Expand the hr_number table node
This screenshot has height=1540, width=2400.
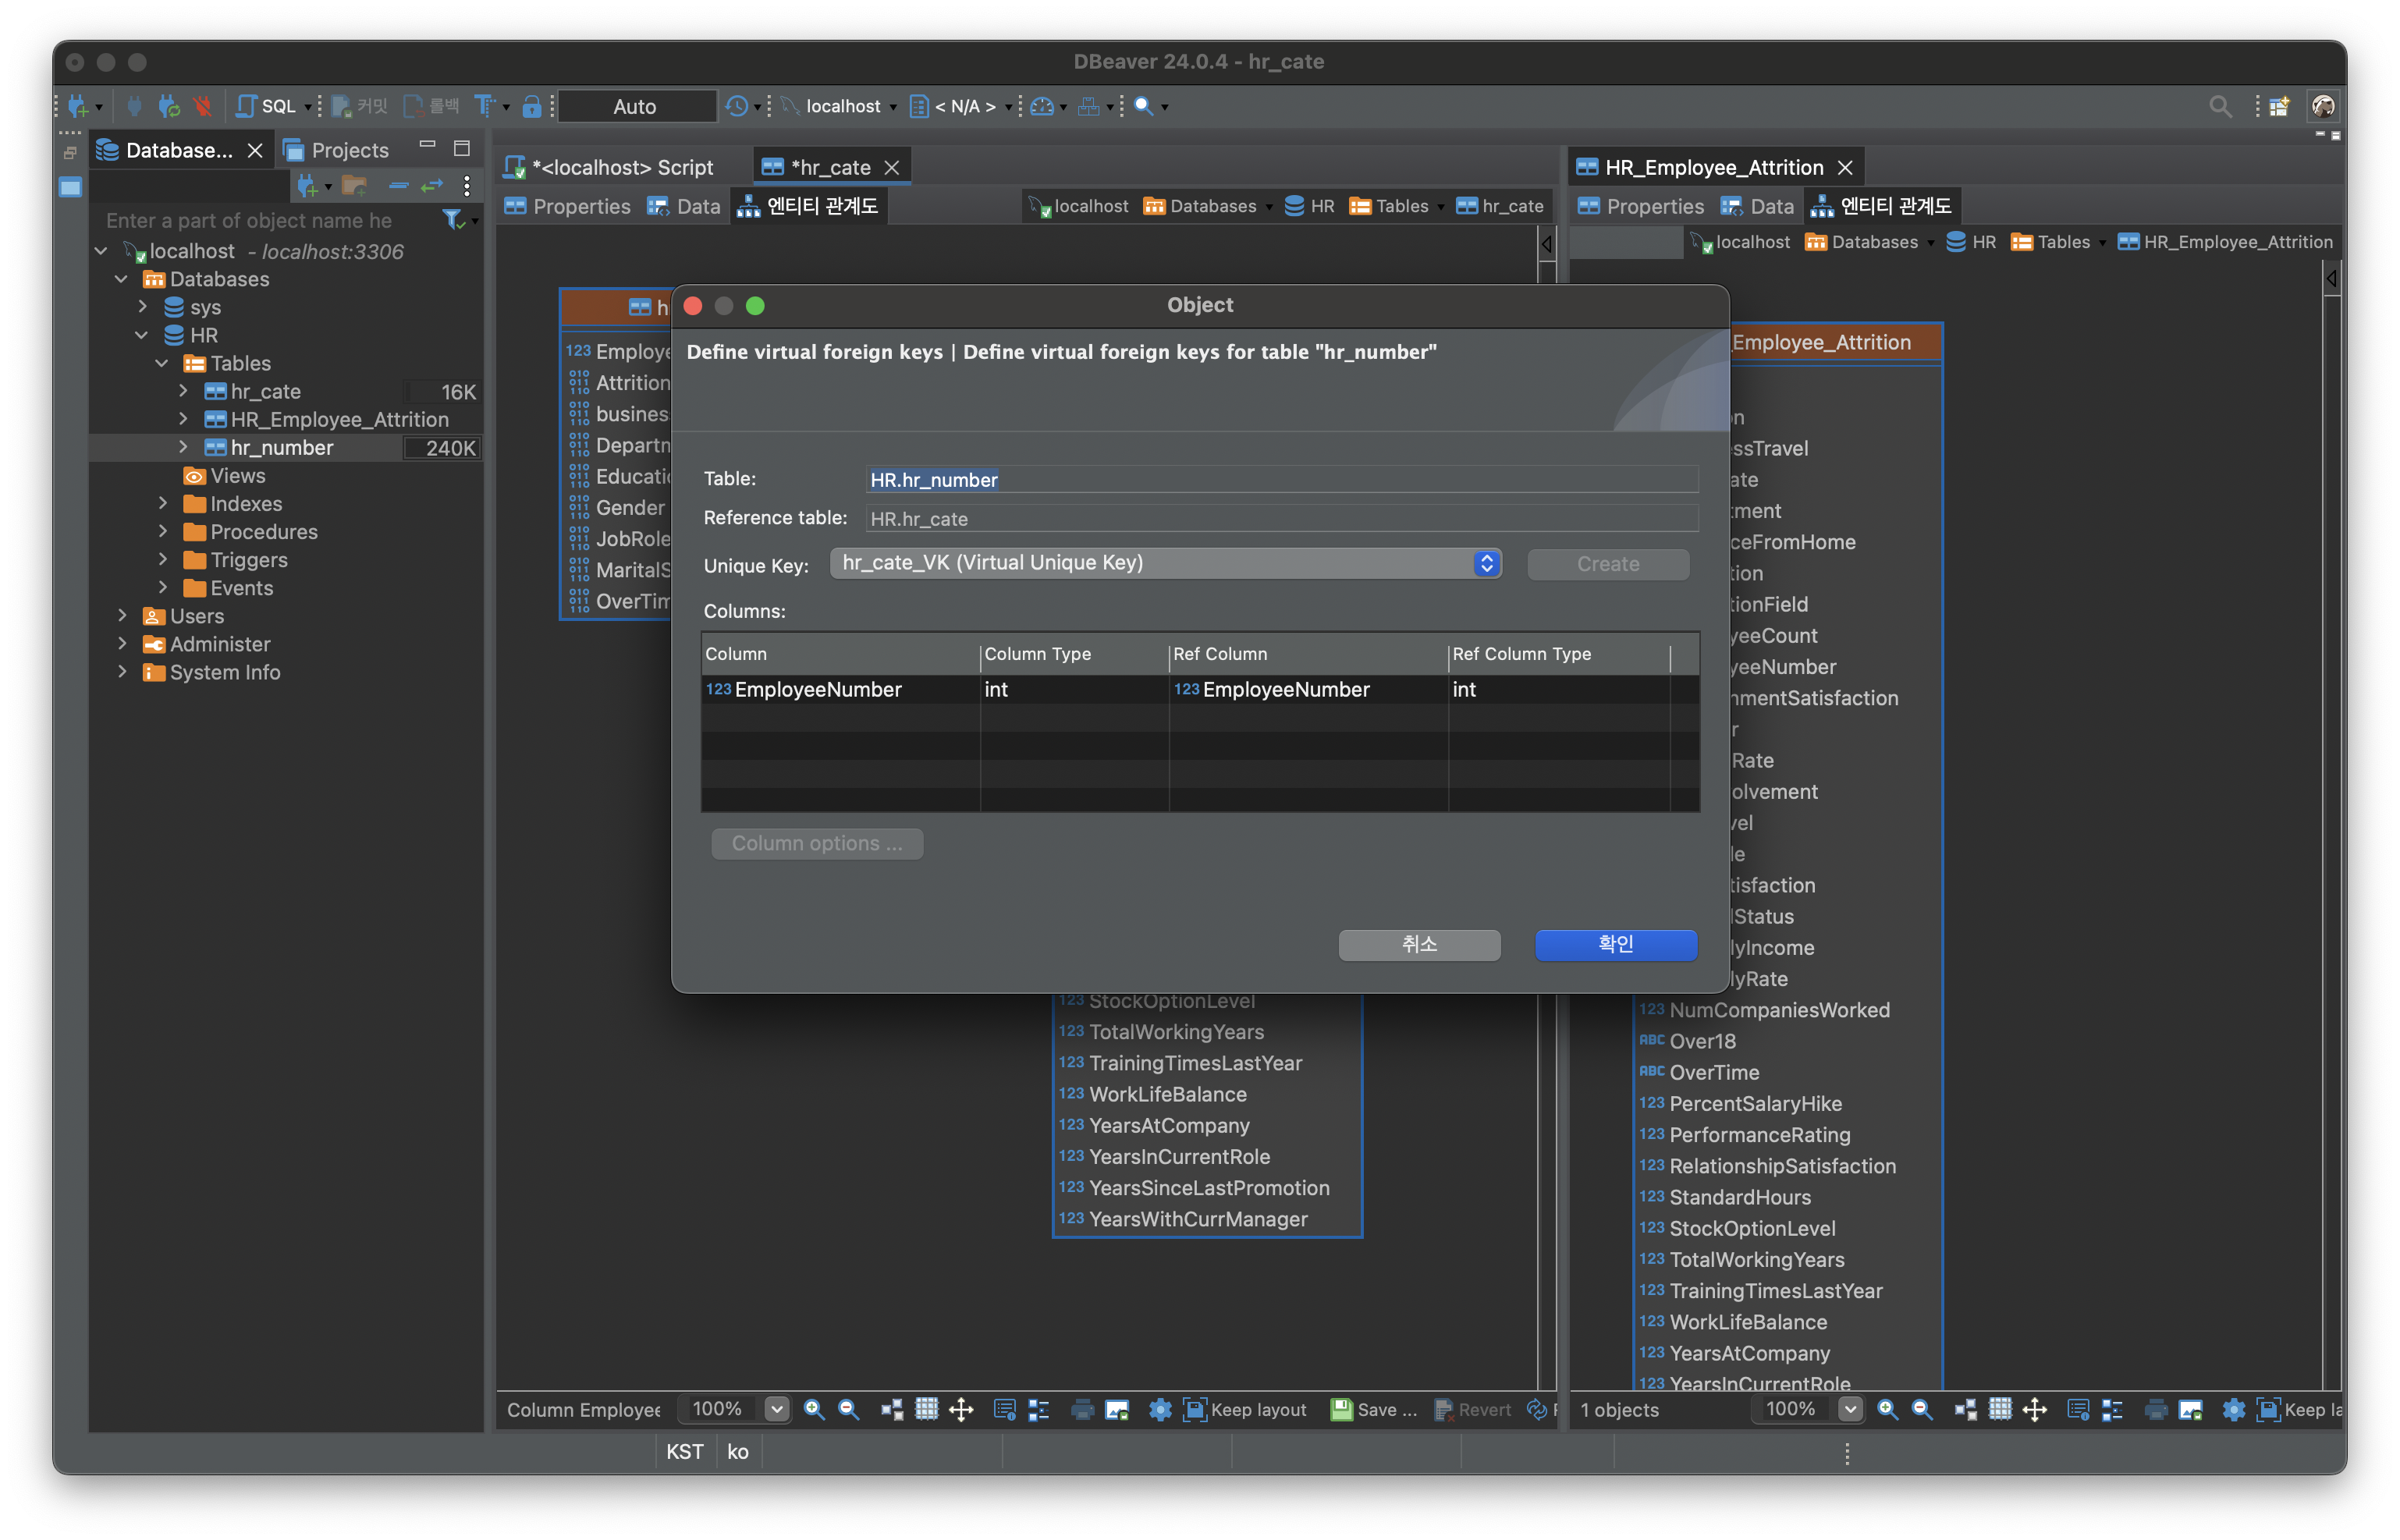click(183, 447)
